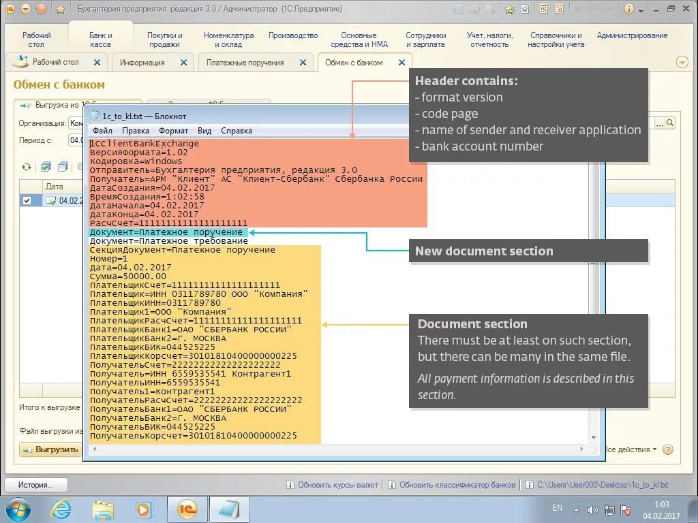Open the Рабочий стол section in top panel
Screen dimensions: 698x523
click(37, 40)
